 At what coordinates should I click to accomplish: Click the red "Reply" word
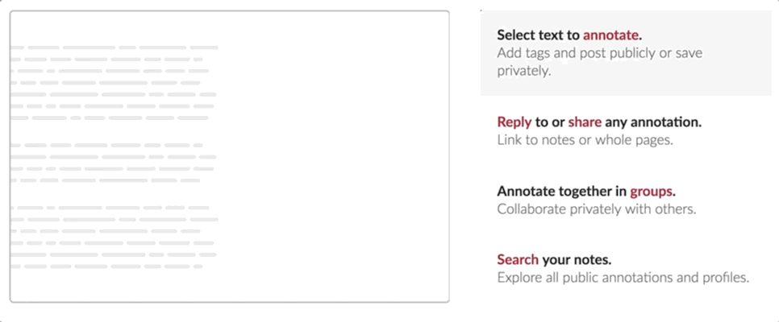514,122
